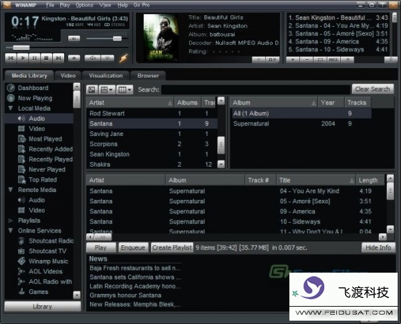The width and height of the screenshot is (401, 324).
Task: Open the View menu
Action: pos(105,5)
